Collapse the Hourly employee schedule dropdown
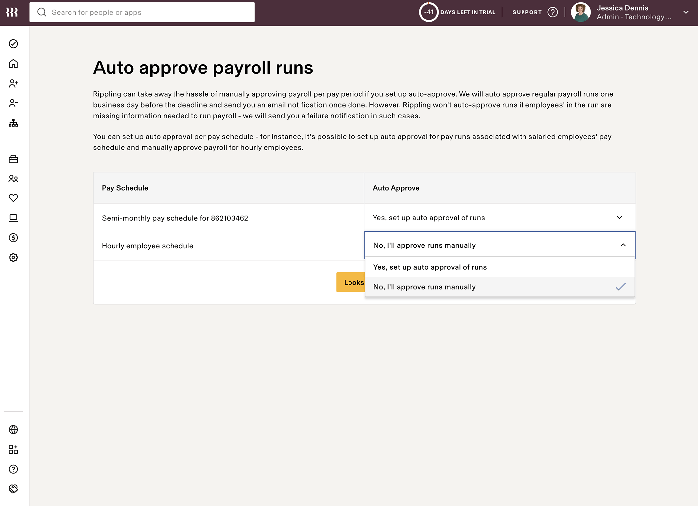This screenshot has height=506, width=698. click(622, 245)
